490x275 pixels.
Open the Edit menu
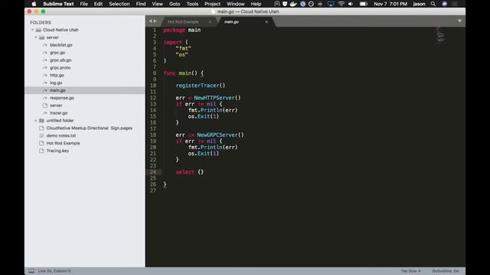tap(98, 4)
